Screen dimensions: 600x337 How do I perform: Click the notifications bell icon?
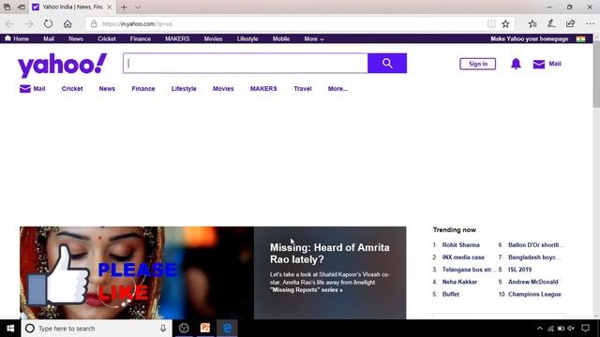(516, 64)
